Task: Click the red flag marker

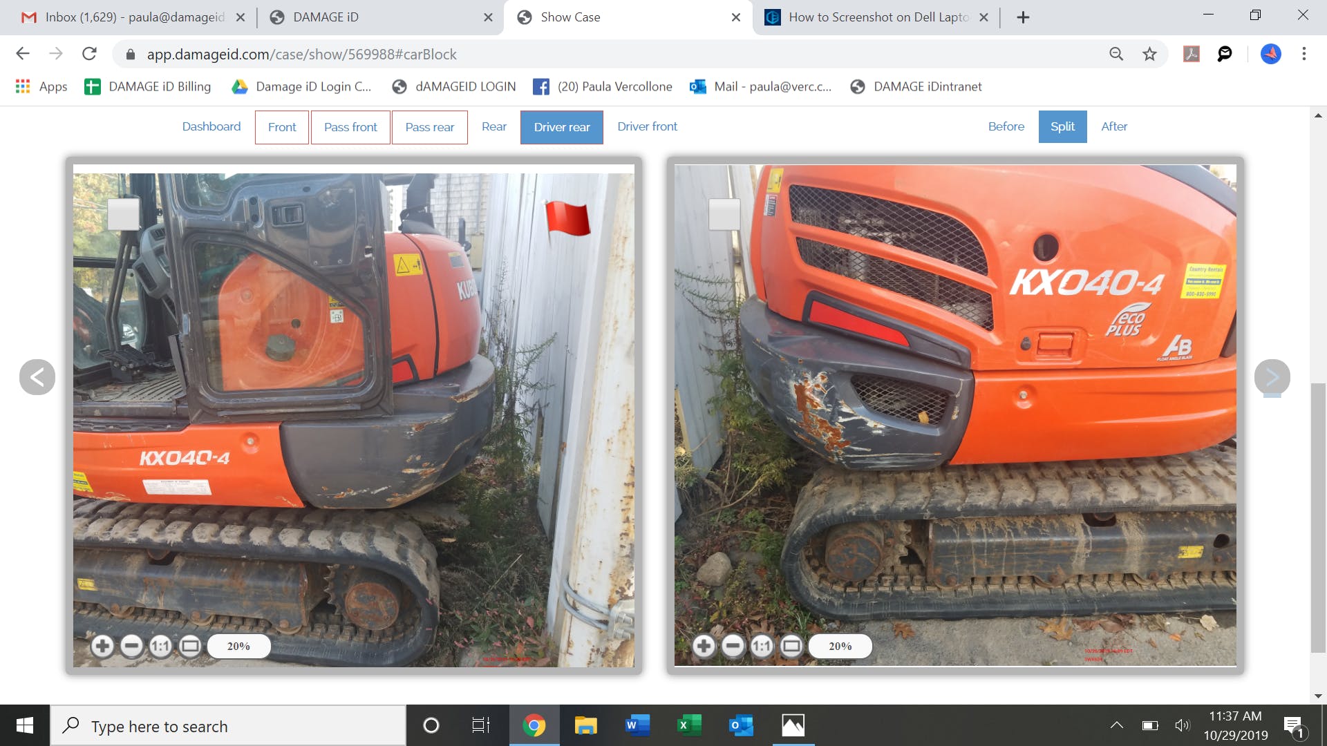Action: click(x=567, y=219)
